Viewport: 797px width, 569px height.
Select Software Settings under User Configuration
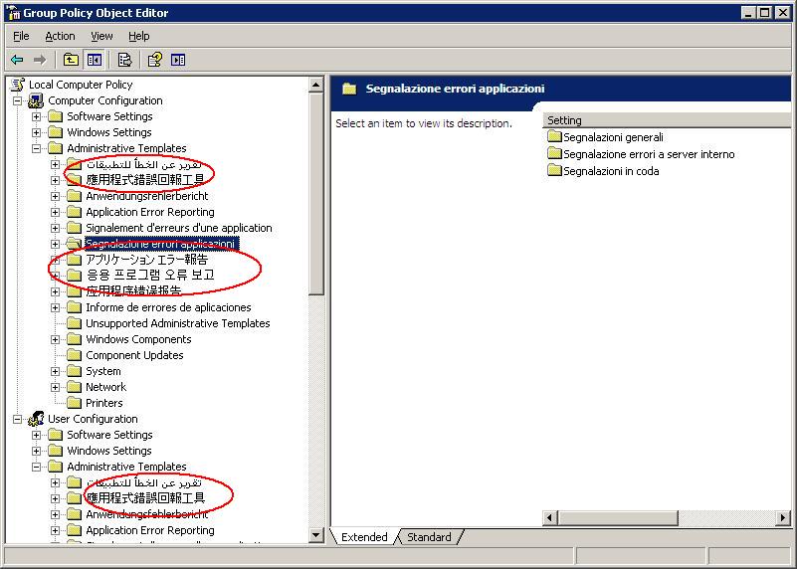click(109, 435)
